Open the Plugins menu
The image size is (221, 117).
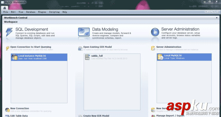[42, 12]
